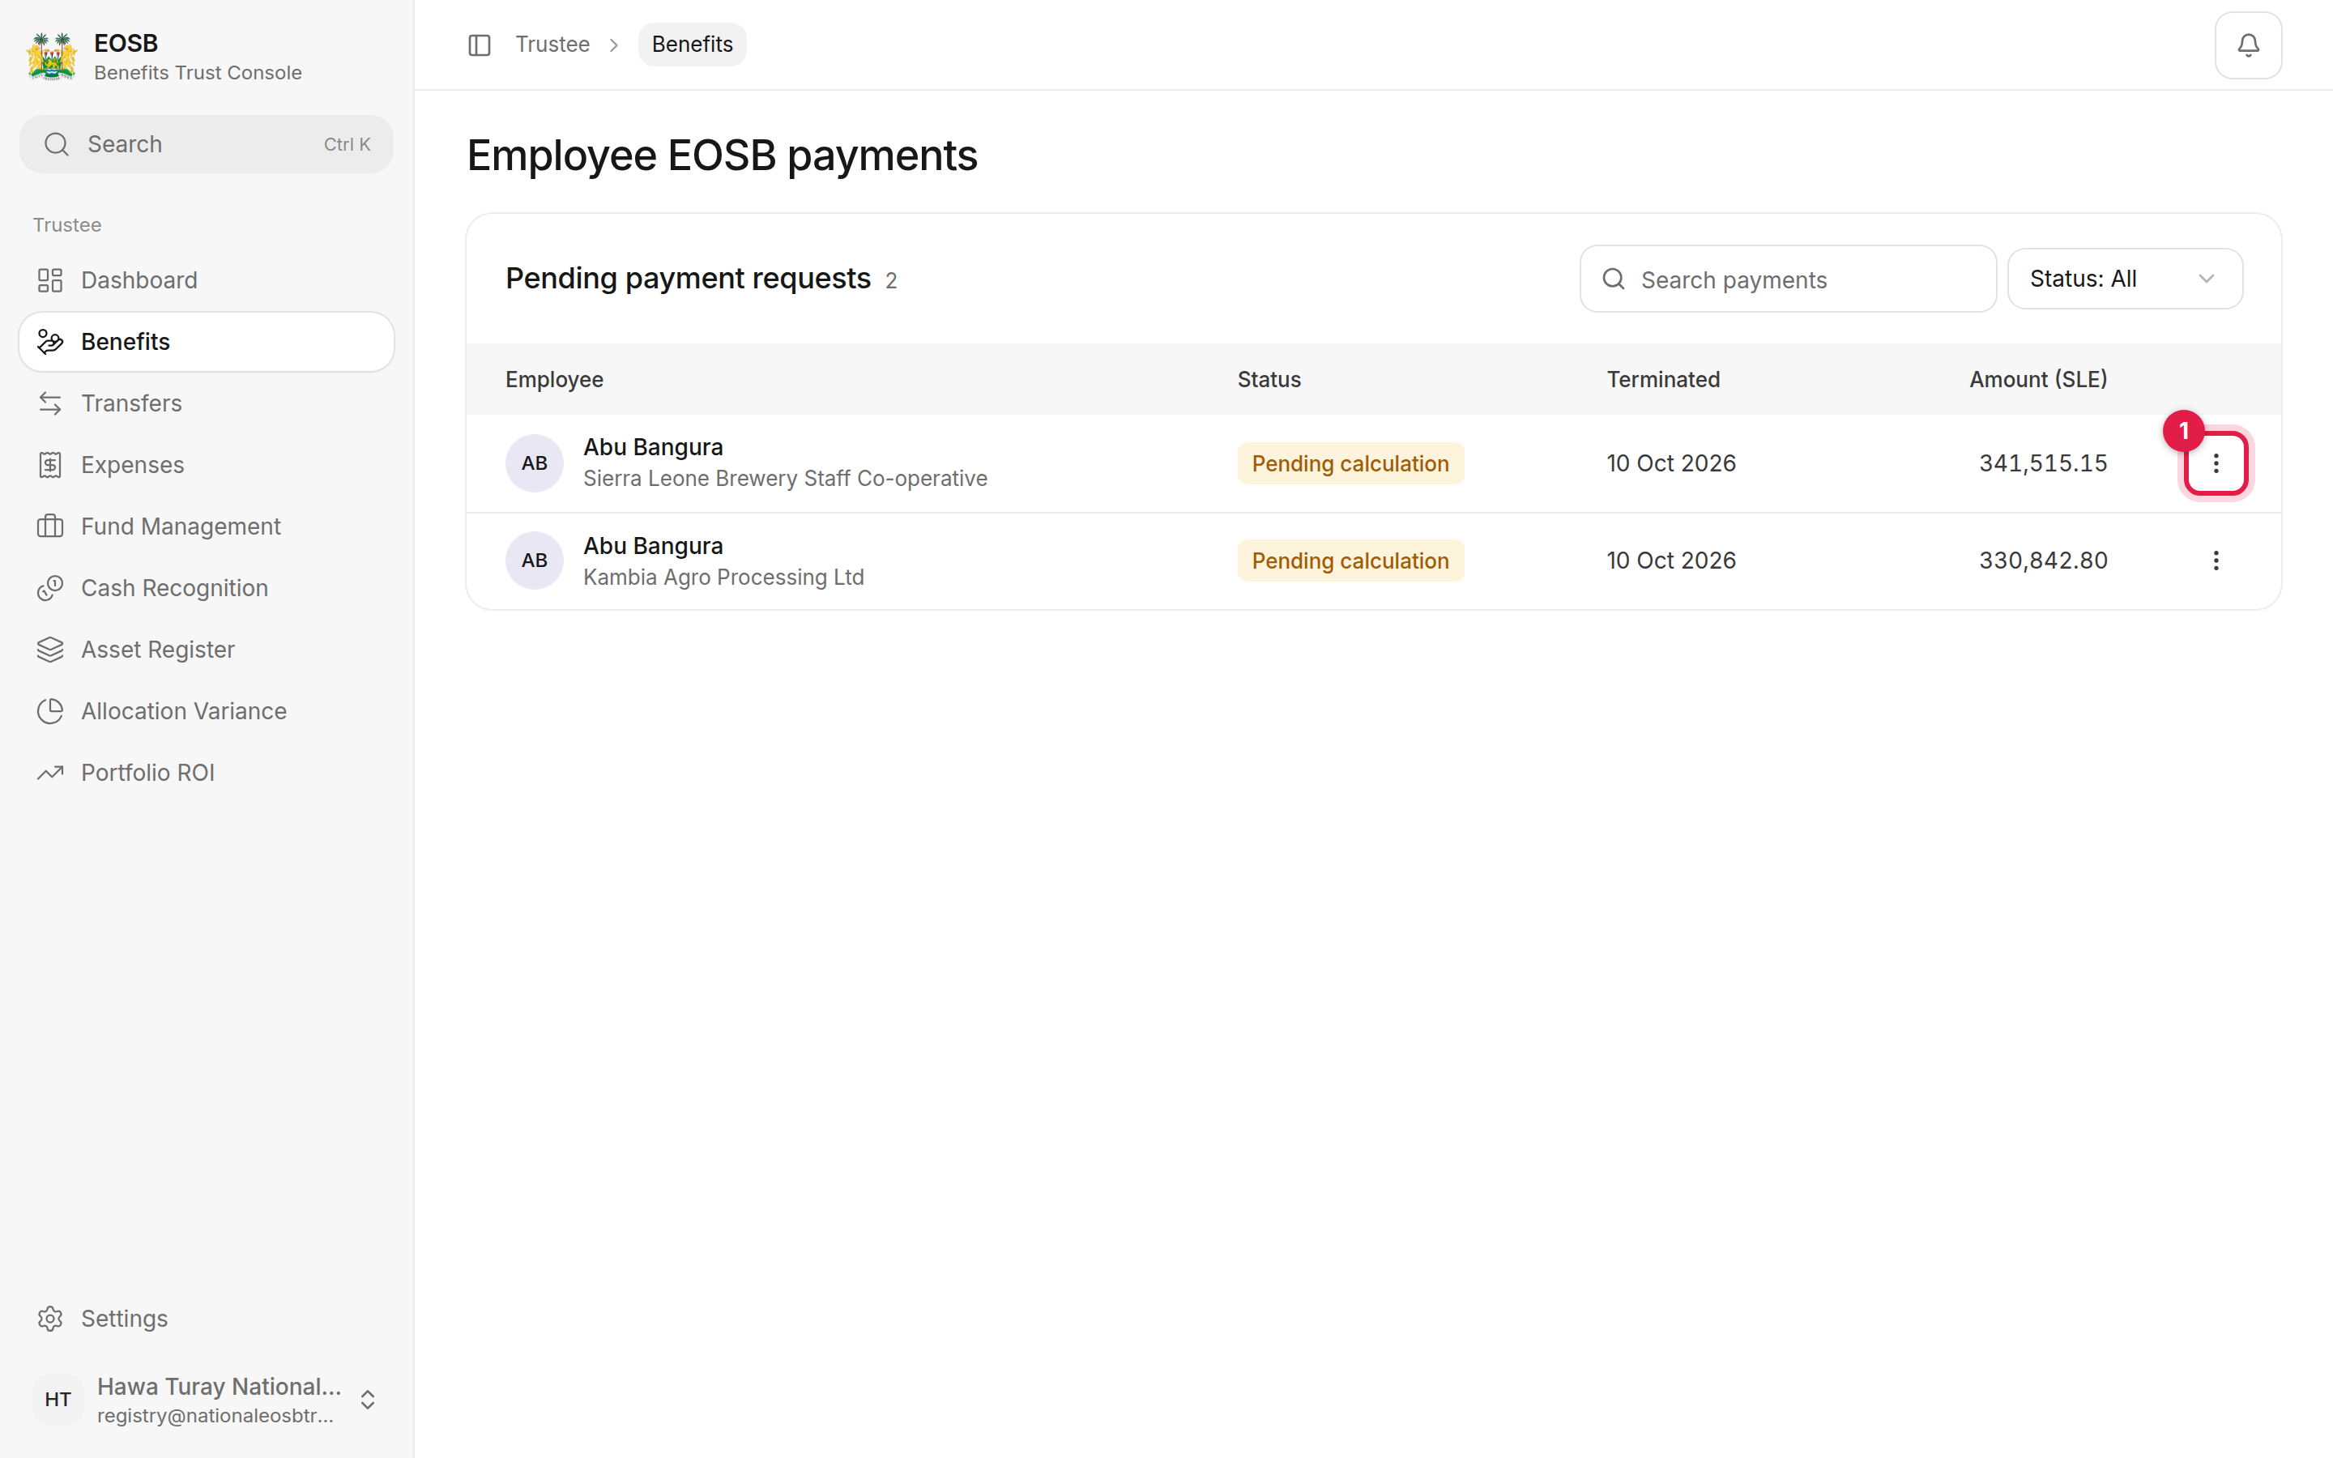
Task: Click the Amount (SLE) column header
Action: (x=2038, y=380)
